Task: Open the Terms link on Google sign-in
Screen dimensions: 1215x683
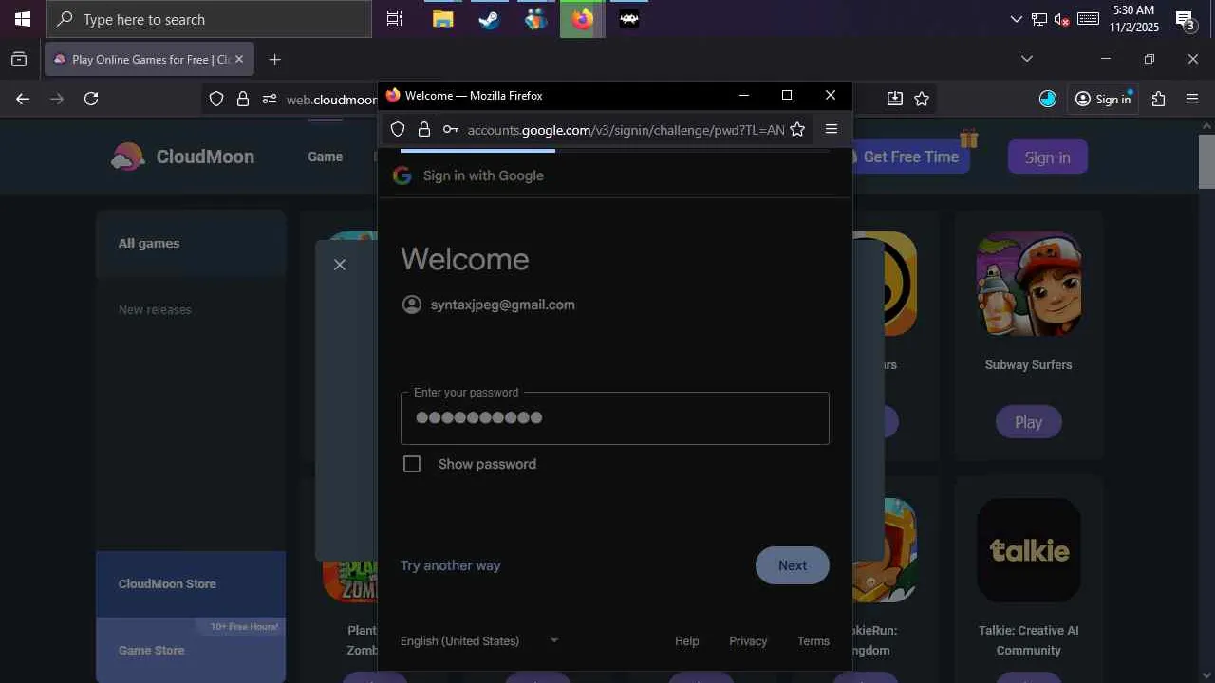Action: point(813,641)
